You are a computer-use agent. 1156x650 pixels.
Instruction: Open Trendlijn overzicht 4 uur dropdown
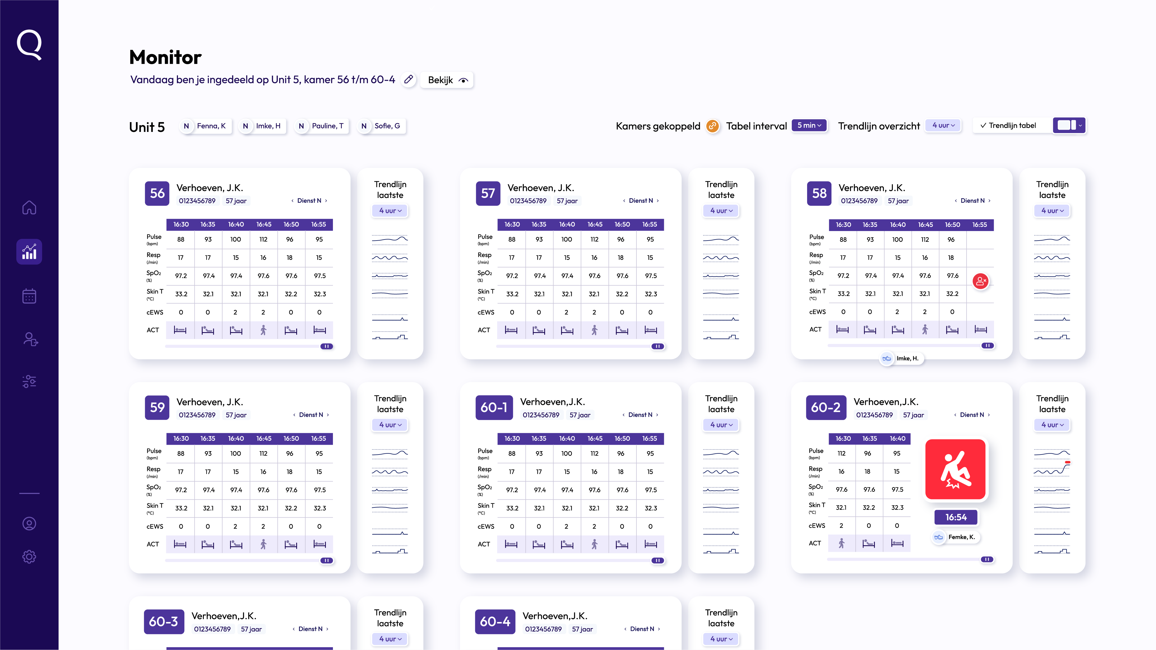[943, 126]
